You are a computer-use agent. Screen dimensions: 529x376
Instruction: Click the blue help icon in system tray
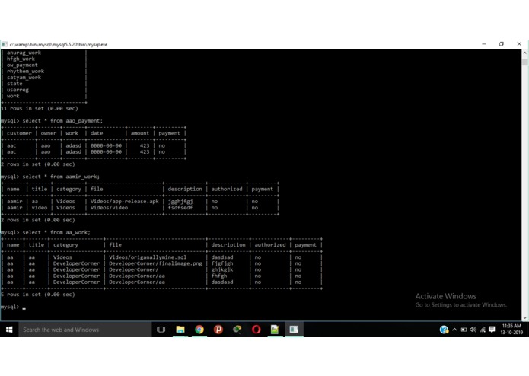point(444,330)
